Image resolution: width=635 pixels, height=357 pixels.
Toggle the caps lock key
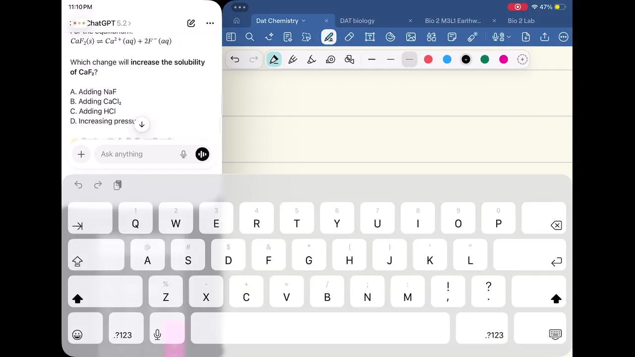[96, 254]
